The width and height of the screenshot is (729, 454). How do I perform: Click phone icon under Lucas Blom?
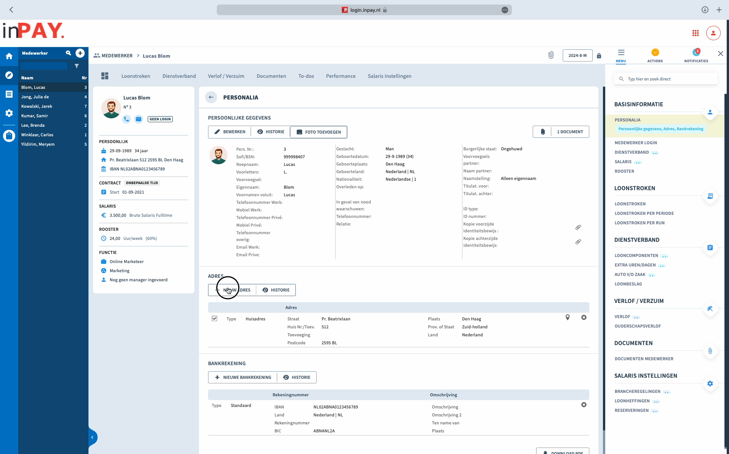tap(126, 119)
